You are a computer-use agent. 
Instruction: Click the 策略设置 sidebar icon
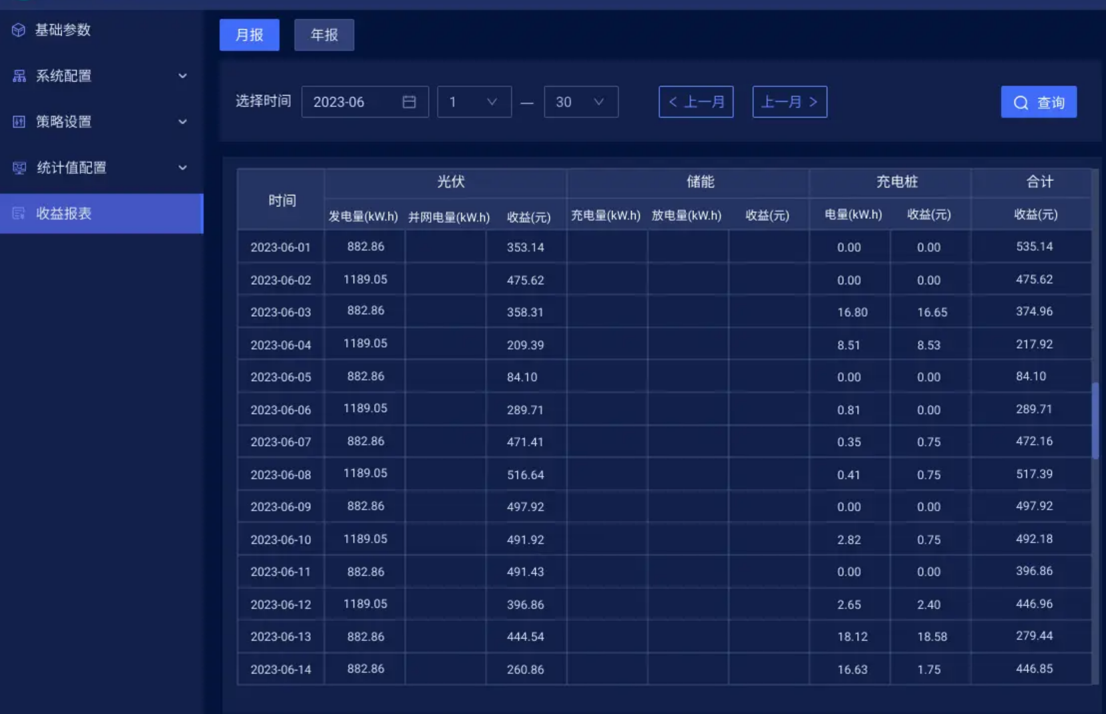(18, 122)
